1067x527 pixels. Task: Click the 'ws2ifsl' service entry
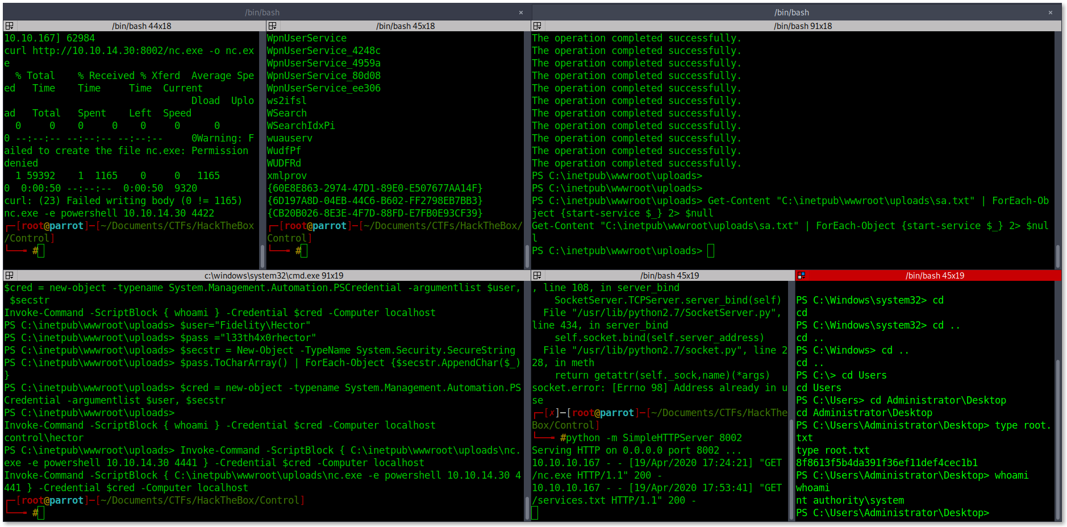click(x=287, y=101)
